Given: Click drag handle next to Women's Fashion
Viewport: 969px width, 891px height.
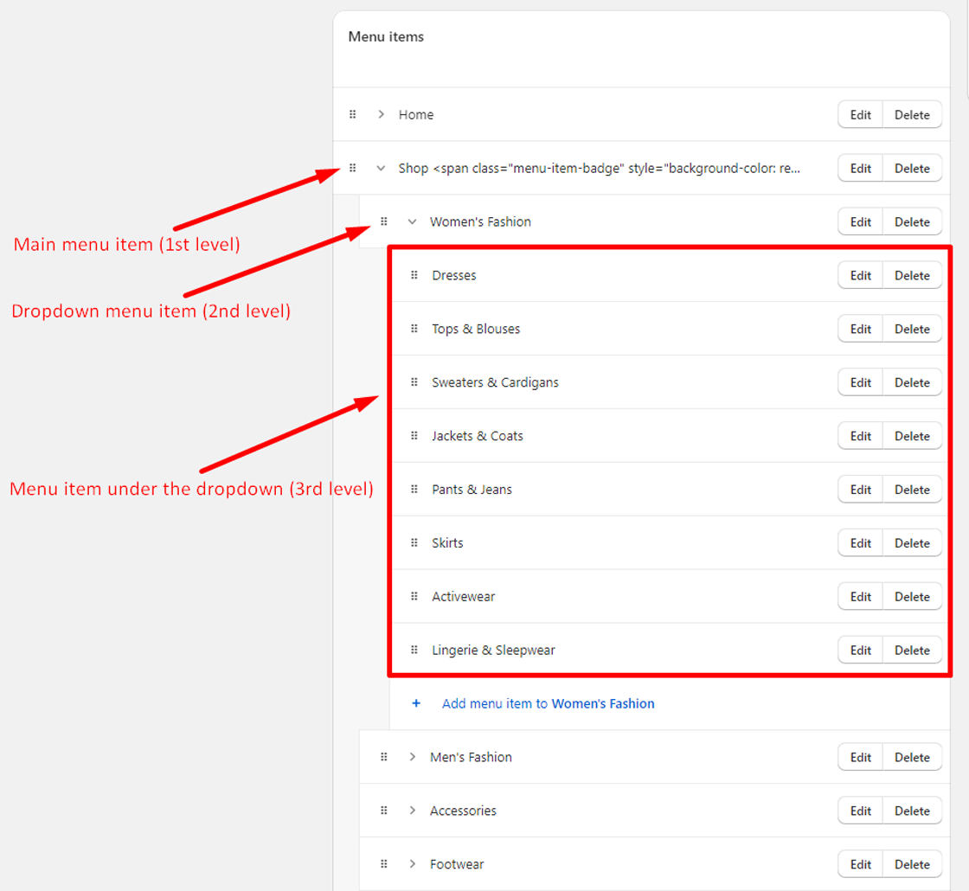Looking at the screenshot, I should (384, 221).
